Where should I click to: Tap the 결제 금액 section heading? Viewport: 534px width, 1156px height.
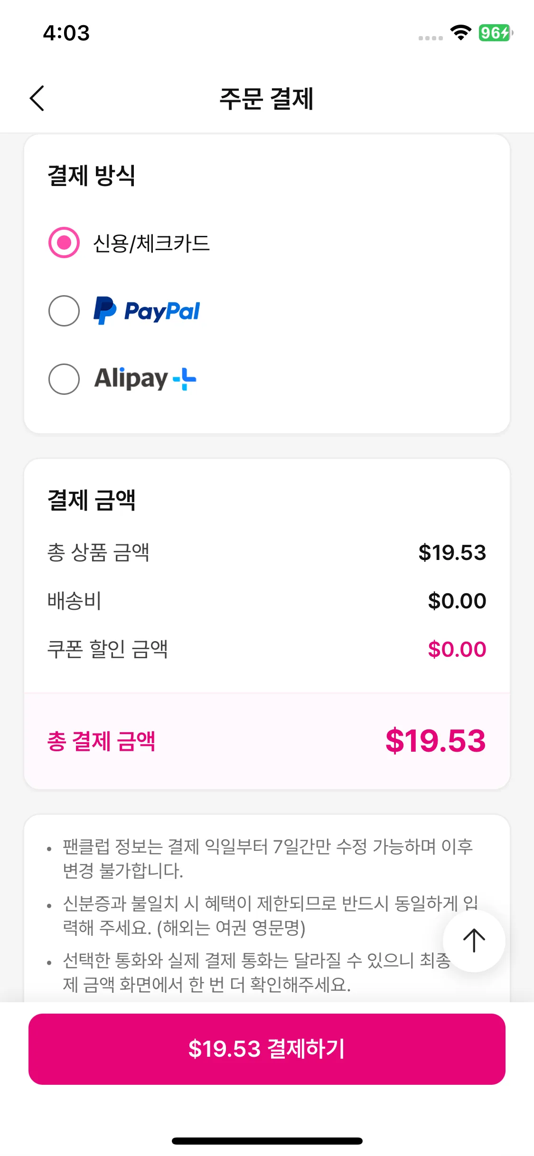pyautogui.click(x=92, y=500)
